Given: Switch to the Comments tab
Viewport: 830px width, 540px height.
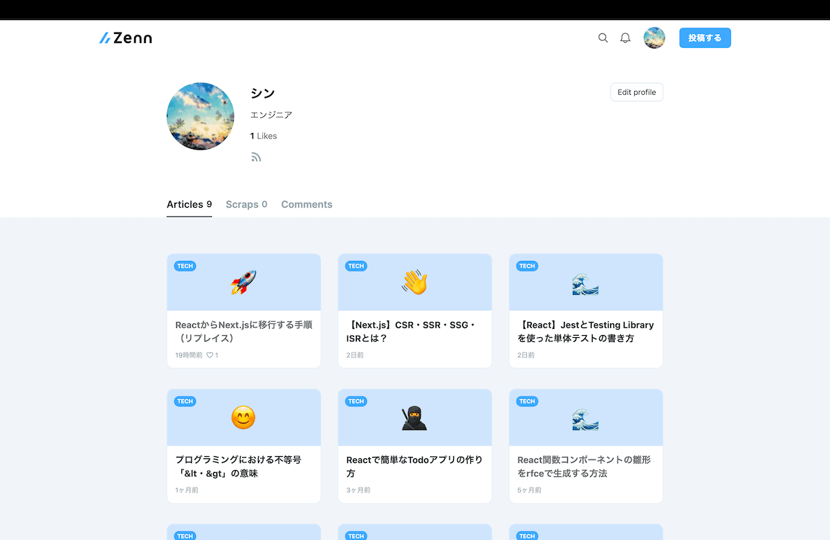Looking at the screenshot, I should coord(306,204).
